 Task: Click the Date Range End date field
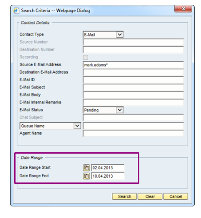click(108, 176)
